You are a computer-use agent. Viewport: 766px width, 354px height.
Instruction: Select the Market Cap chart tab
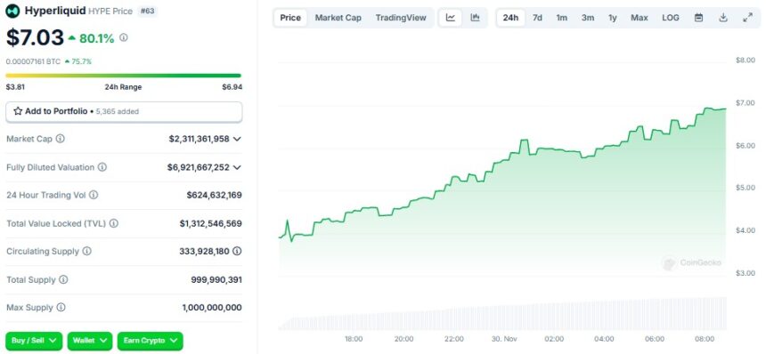pyautogui.click(x=338, y=18)
